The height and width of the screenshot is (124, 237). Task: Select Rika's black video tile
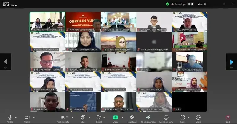click(190, 102)
